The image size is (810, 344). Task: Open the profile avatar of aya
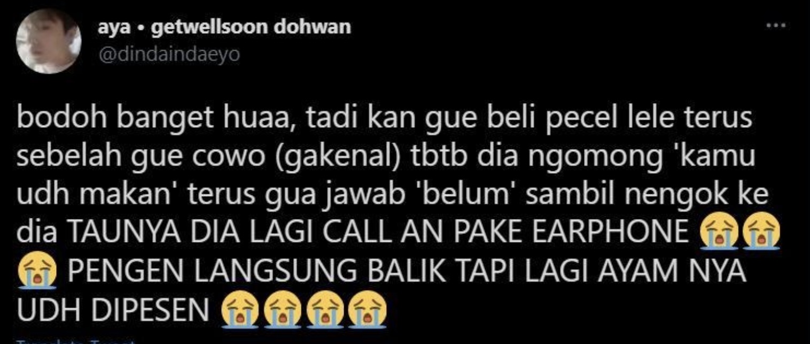(49, 42)
